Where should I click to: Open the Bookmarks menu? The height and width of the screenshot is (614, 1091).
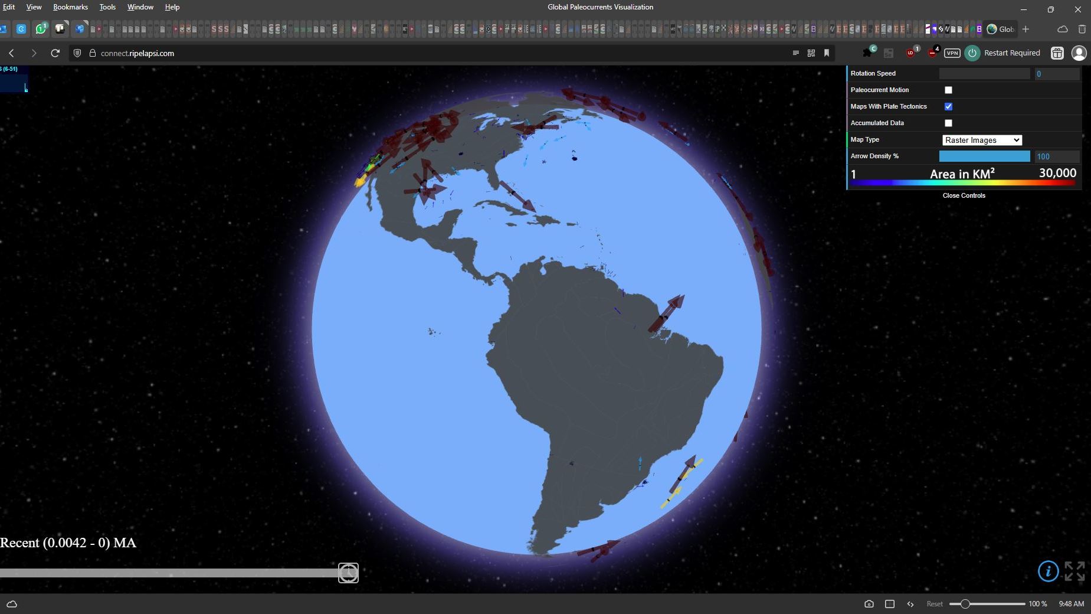point(70,7)
